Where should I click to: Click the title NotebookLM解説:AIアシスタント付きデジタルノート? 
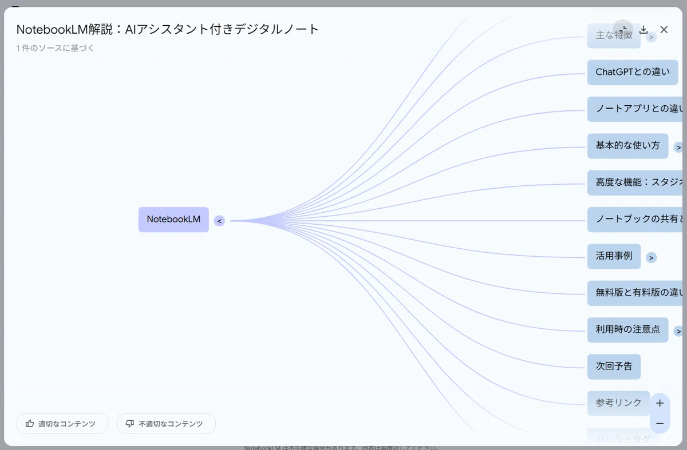click(x=168, y=30)
